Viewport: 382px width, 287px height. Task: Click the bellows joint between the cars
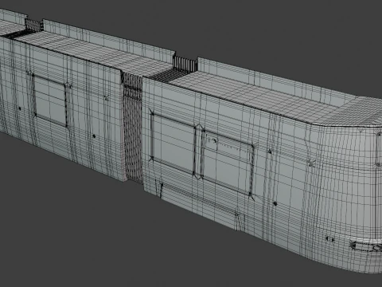pyautogui.click(x=132, y=128)
